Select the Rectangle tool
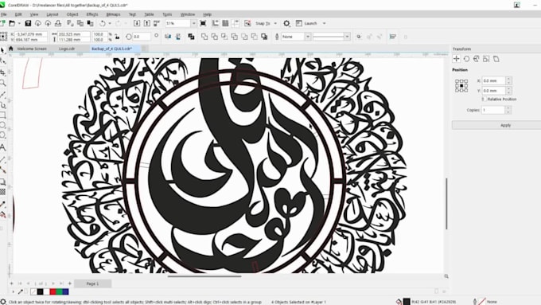Image resolution: width=541 pixels, height=305 pixels. click(2, 115)
